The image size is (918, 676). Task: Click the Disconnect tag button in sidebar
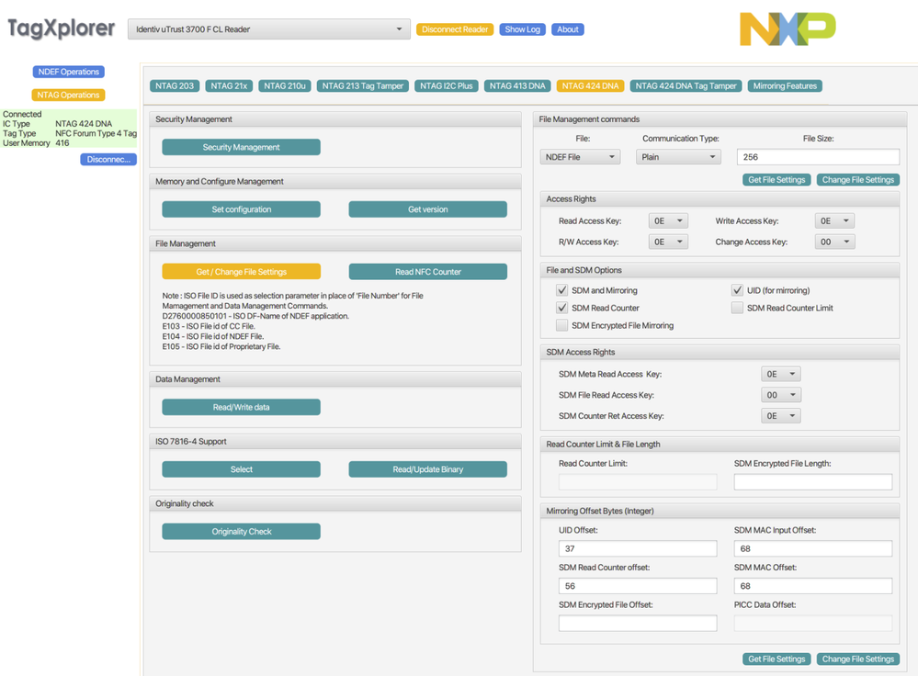(108, 159)
